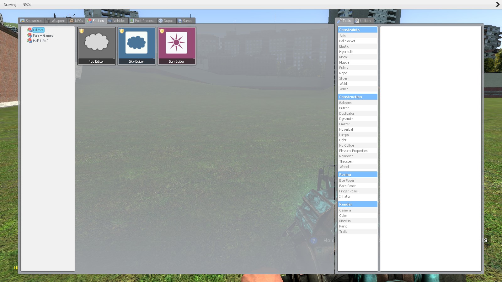The image size is (502, 282).
Task: Select the Weld tool
Action: tap(357, 84)
